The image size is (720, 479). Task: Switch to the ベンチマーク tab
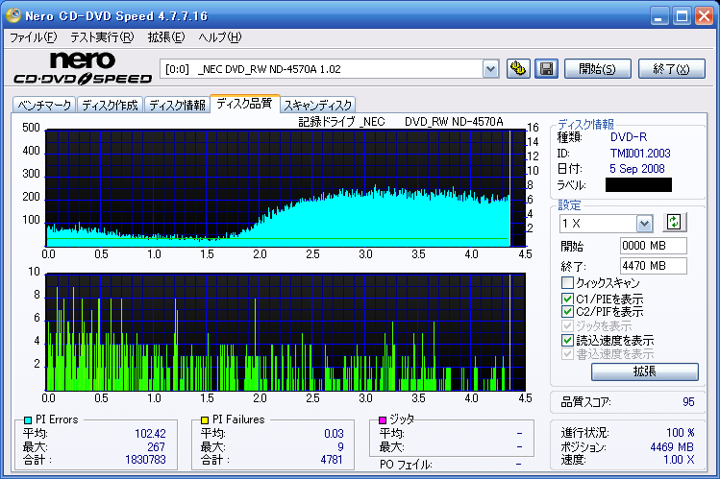(44, 106)
